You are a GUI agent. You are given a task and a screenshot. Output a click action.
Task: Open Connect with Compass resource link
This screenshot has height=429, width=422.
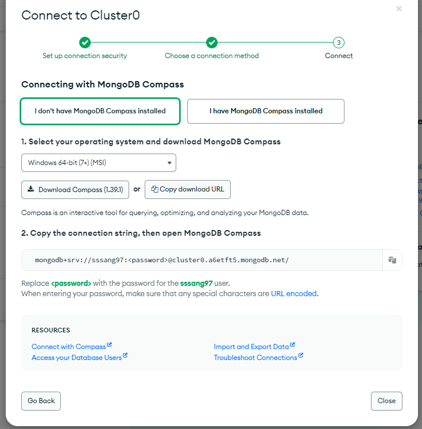(69, 347)
